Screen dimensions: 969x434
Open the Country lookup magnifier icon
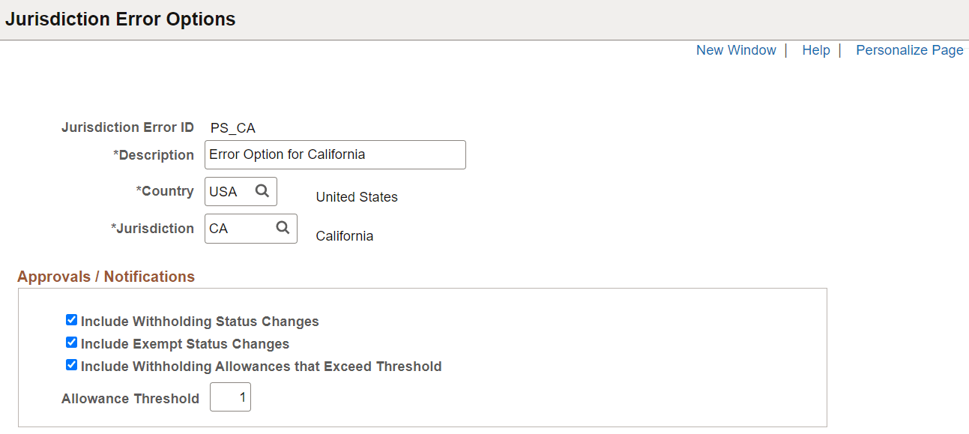[x=262, y=191]
